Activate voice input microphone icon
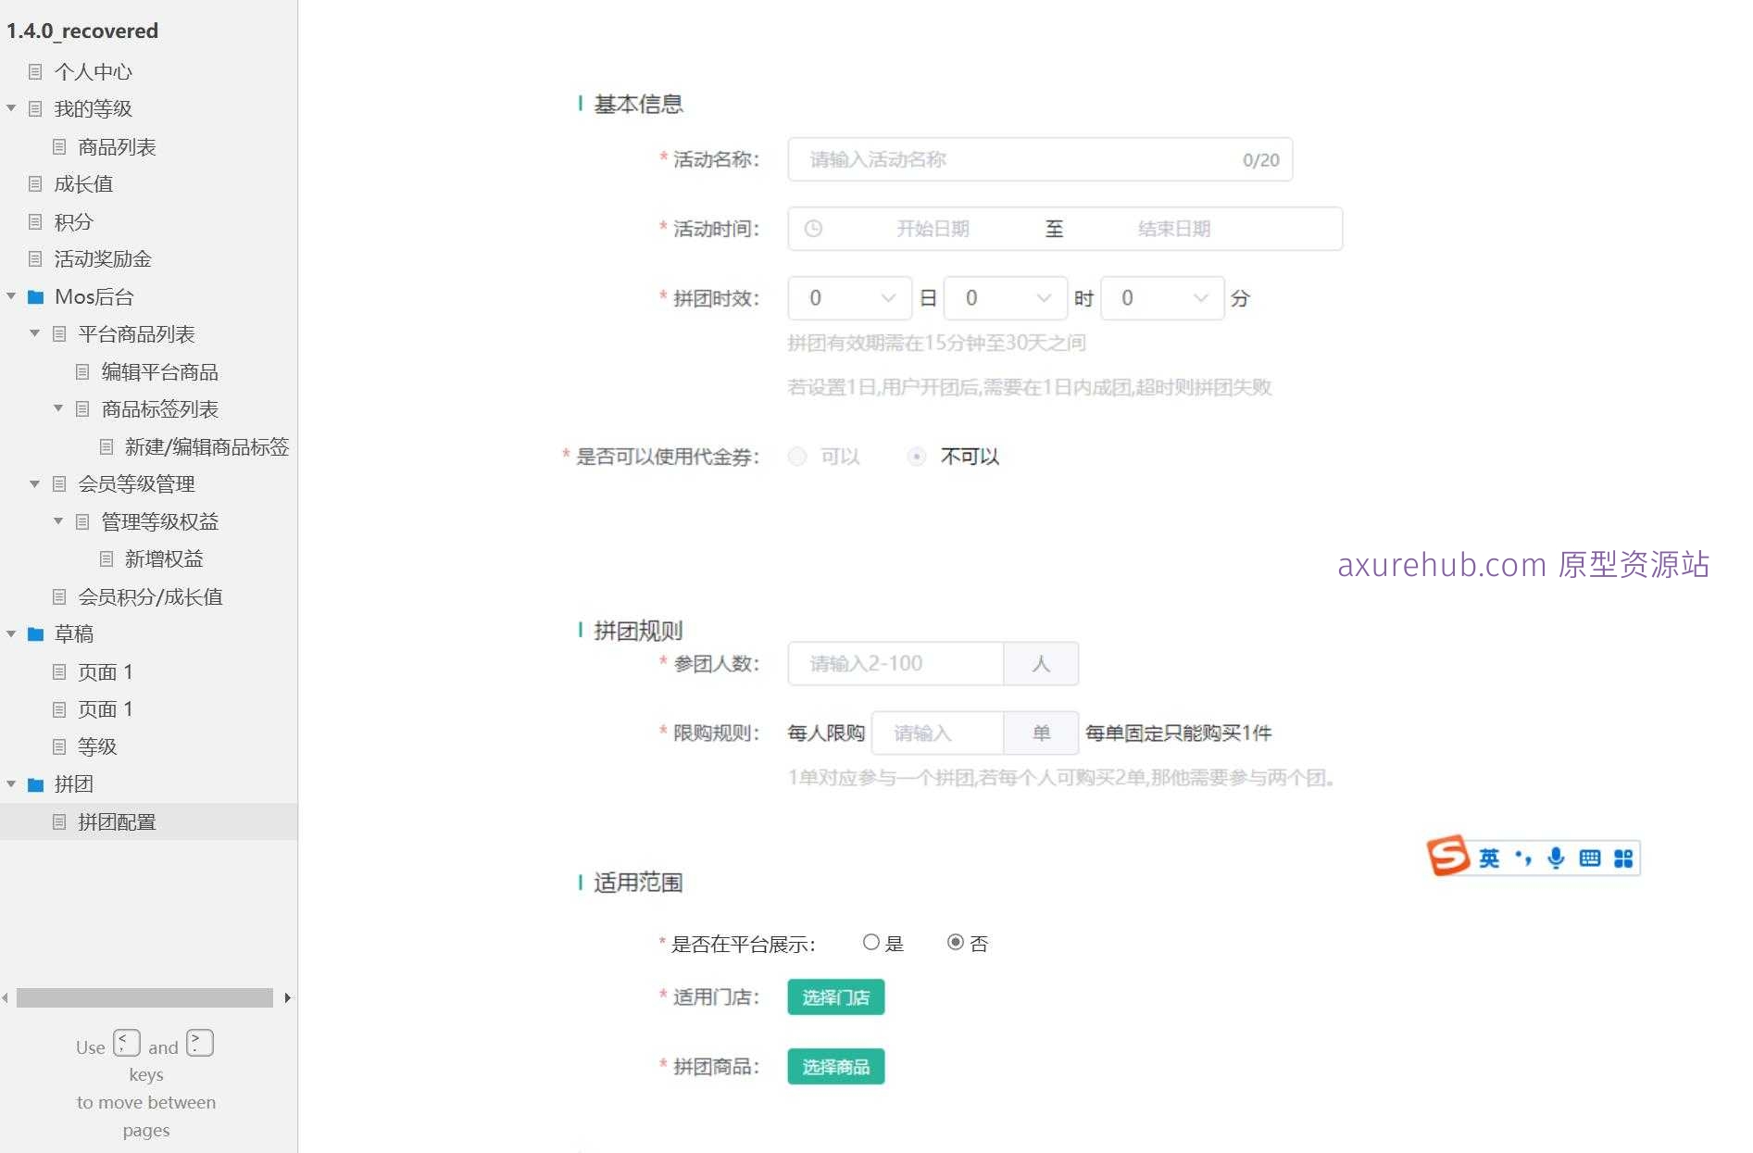Image resolution: width=1753 pixels, height=1153 pixels. click(1556, 858)
